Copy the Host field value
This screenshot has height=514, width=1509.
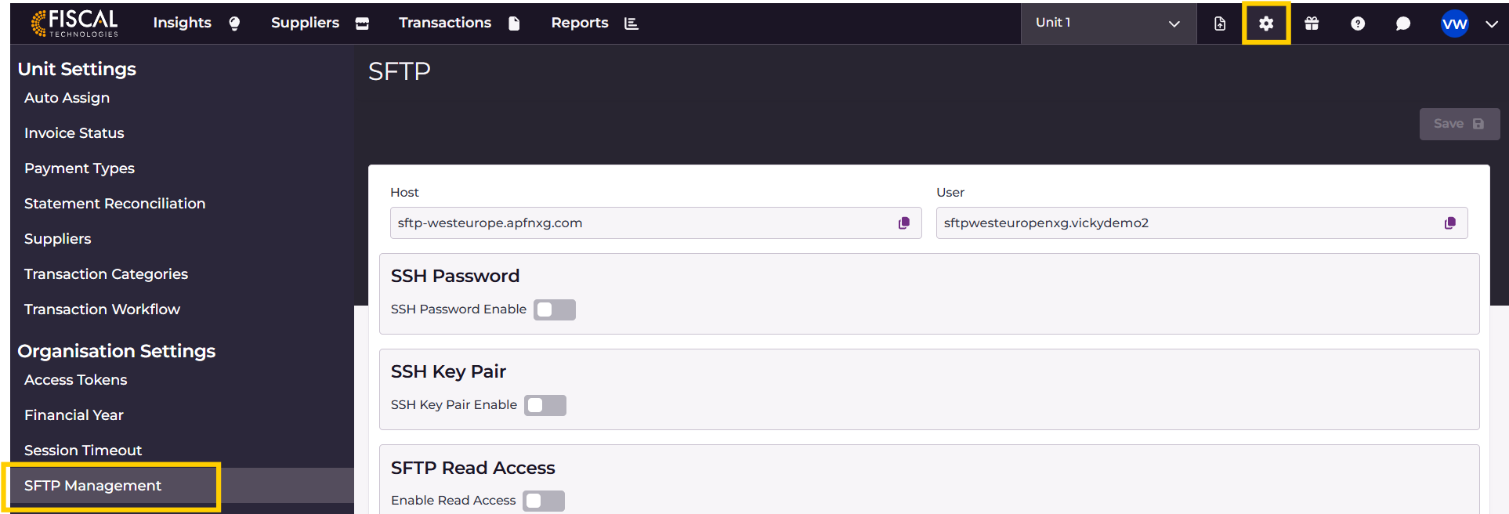[x=904, y=223]
